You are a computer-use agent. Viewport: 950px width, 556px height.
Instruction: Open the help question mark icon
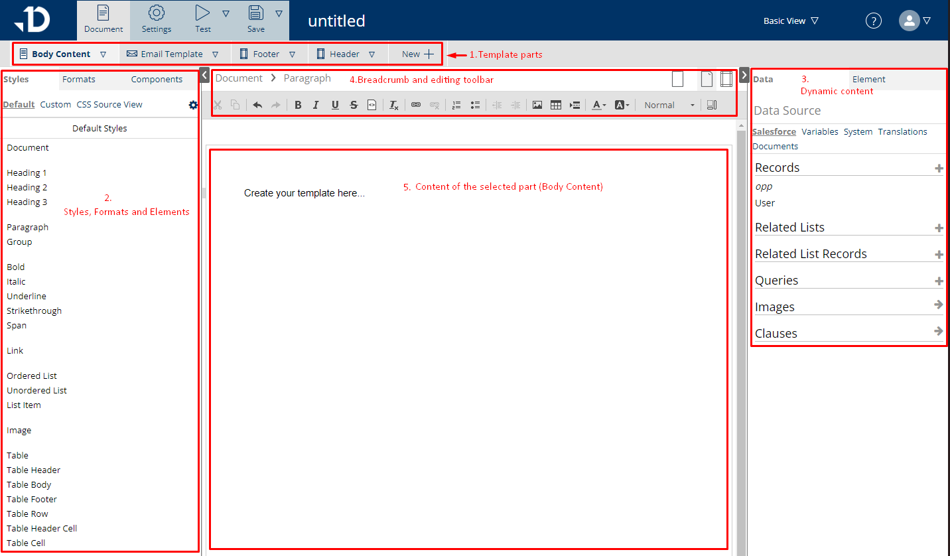[874, 21]
